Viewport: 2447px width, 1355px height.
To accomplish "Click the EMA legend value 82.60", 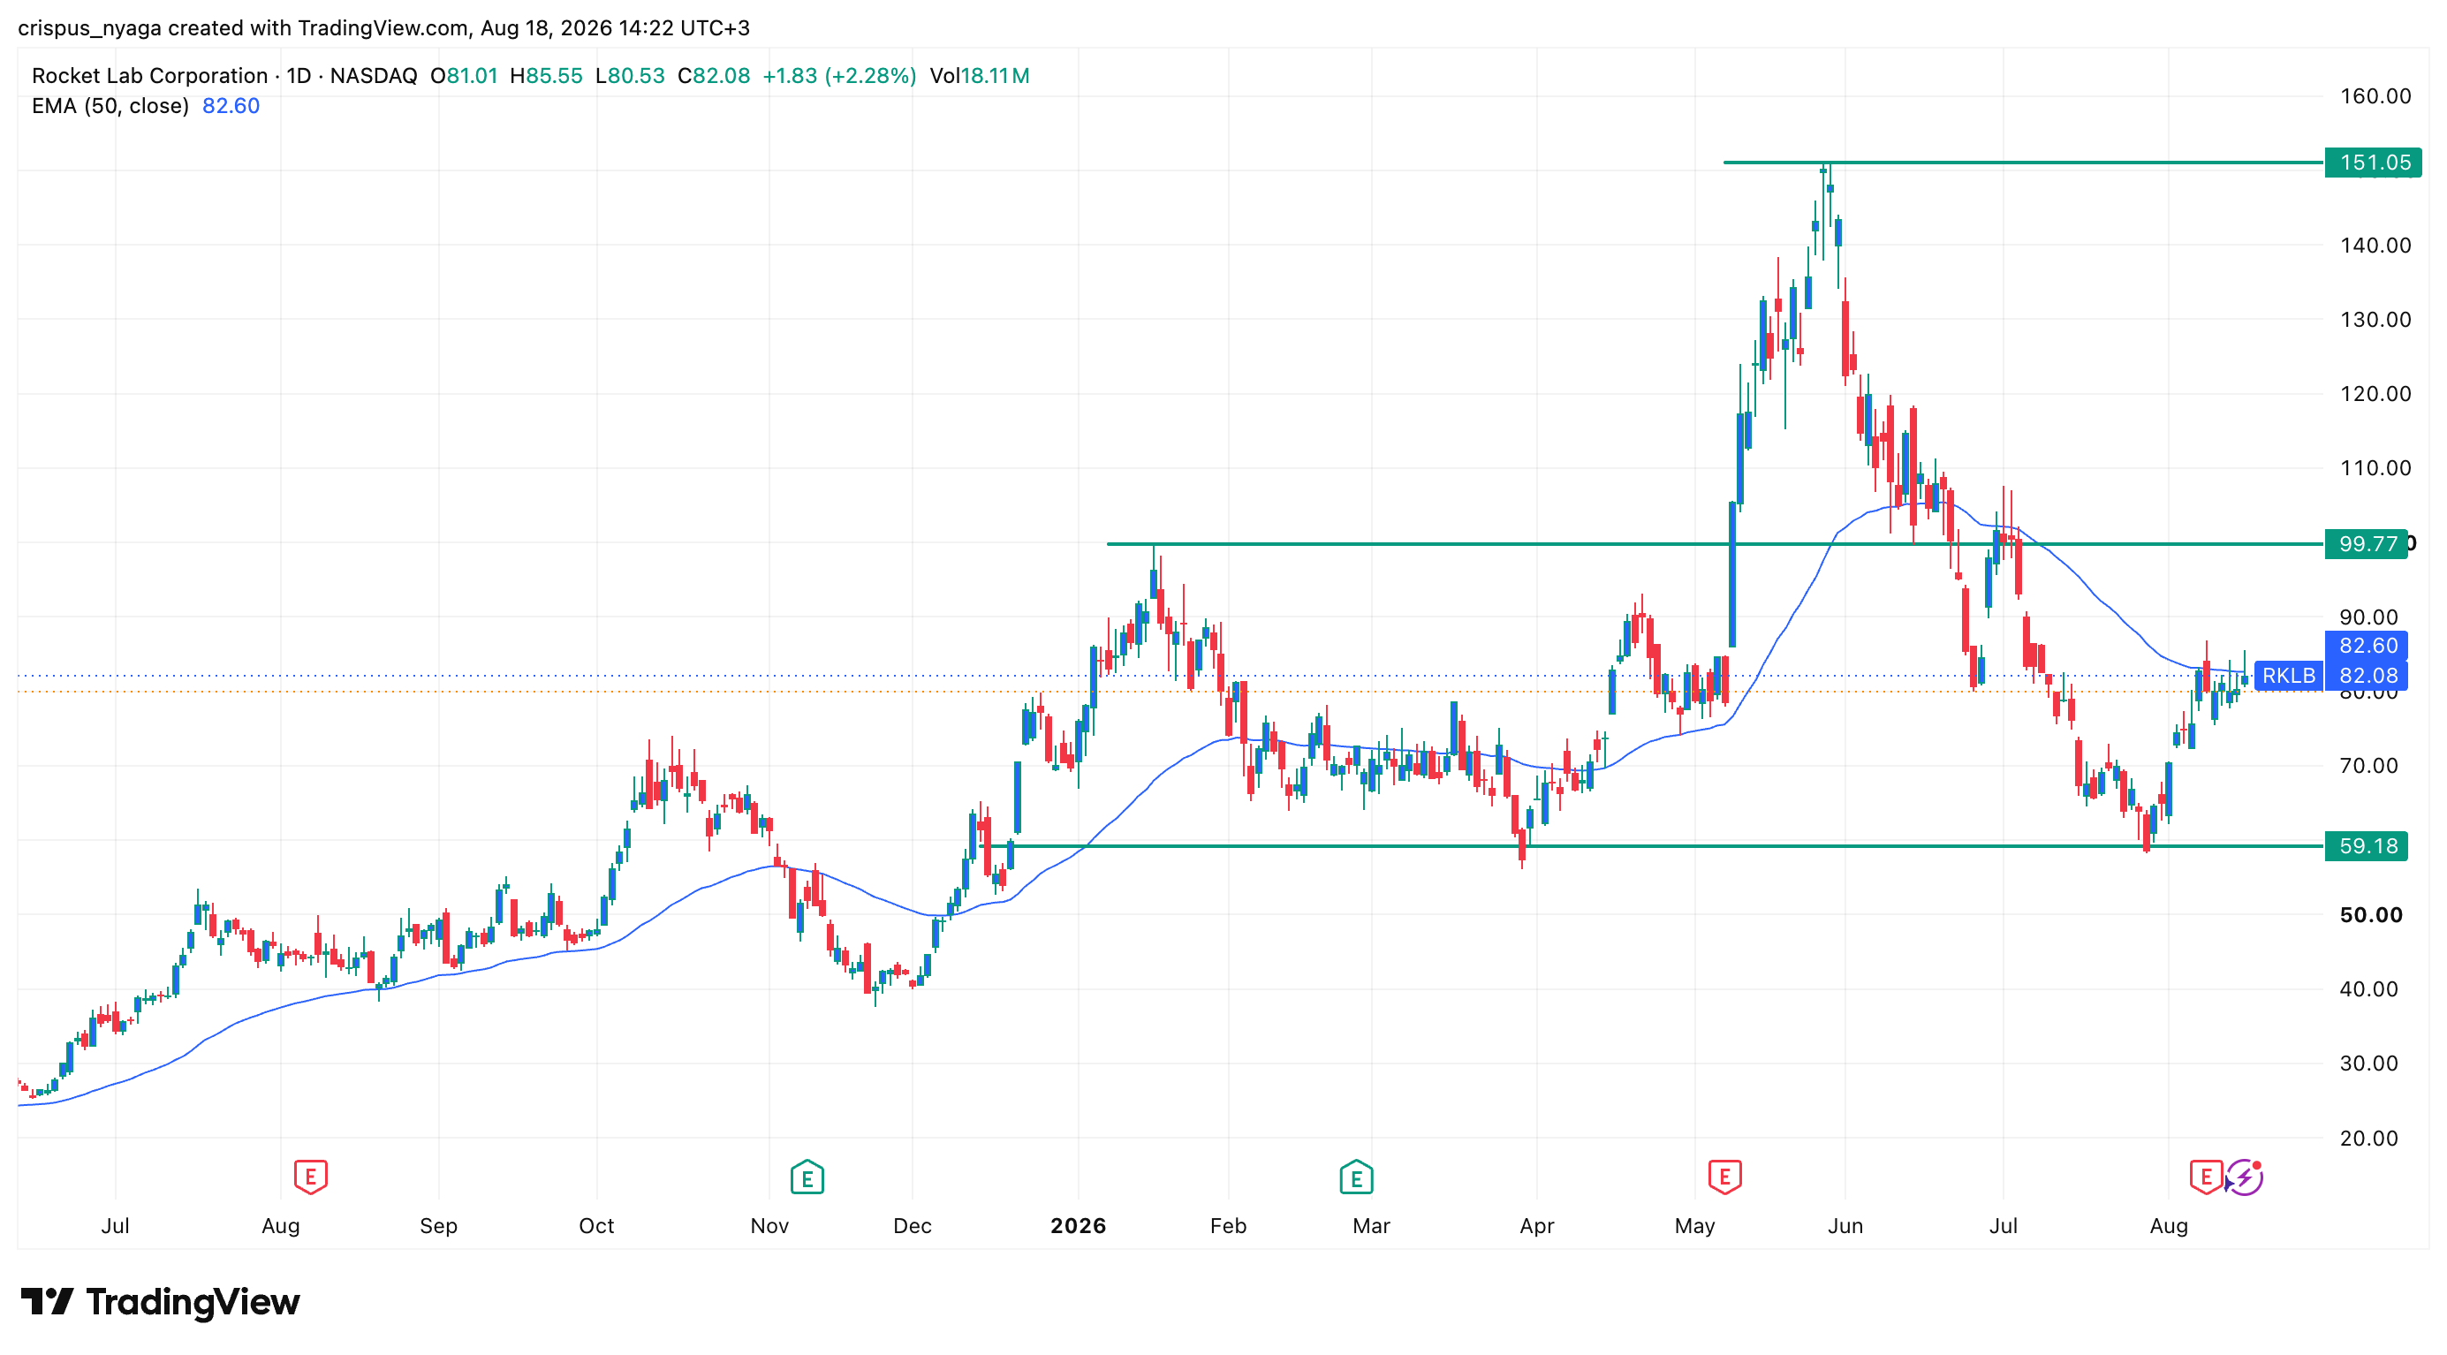I will 231,105.
